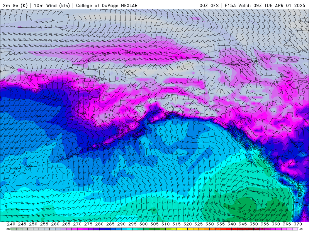
Task: Select the 325 value on the color scale
Action: pyautogui.click(x=199, y=224)
